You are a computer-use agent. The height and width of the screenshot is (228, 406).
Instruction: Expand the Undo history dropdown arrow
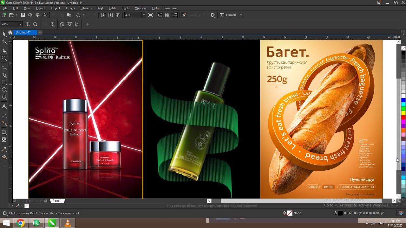click(x=83, y=15)
